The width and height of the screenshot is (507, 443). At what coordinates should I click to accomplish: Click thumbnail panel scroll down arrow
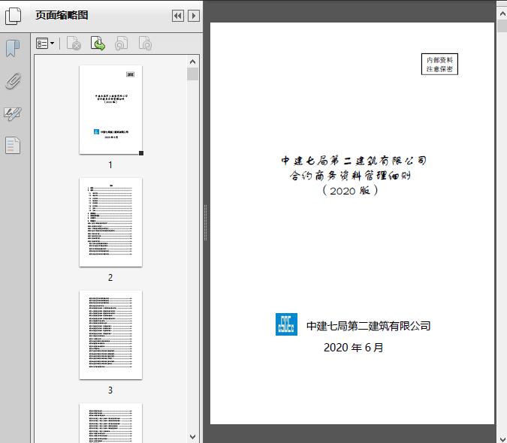pyautogui.click(x=193, y=437)
